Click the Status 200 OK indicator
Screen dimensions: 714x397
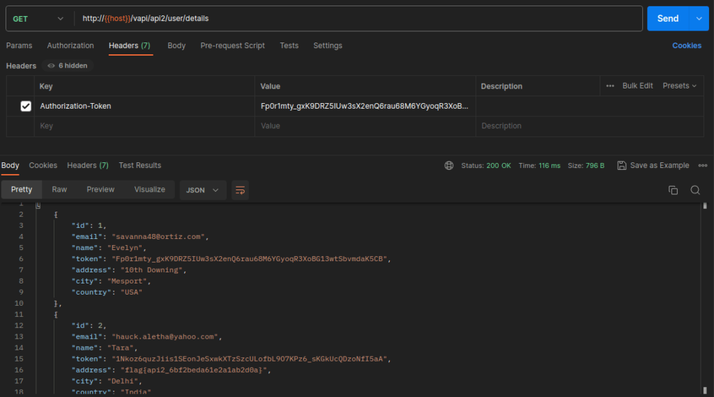tap(486, 166)
